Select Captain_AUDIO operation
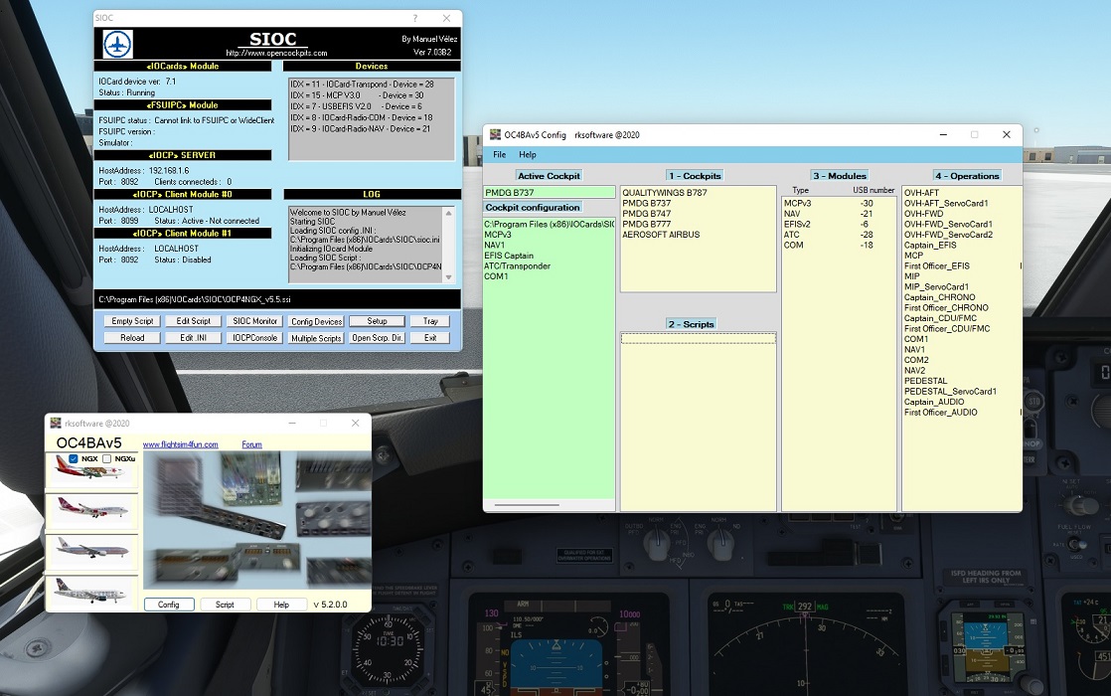This screenshot has width=1111, height=696. [934, 402]
